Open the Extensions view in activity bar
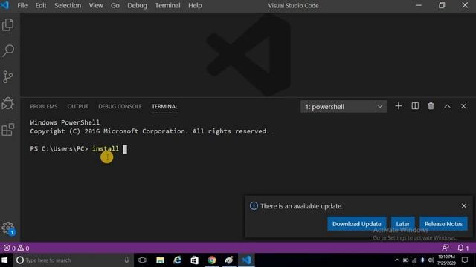Viewport: 476px width, 267px height. tap(8, 129)
